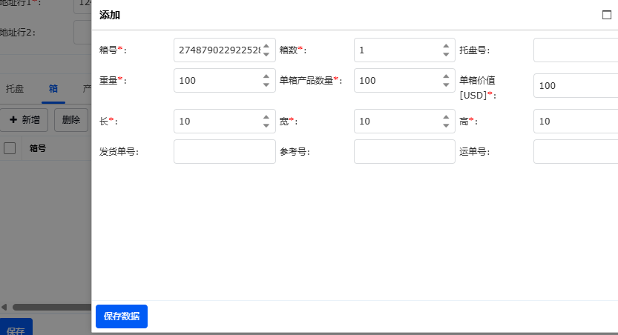618x335 pixels.
Task: Select the 参考号 input field
Action: 404,152
